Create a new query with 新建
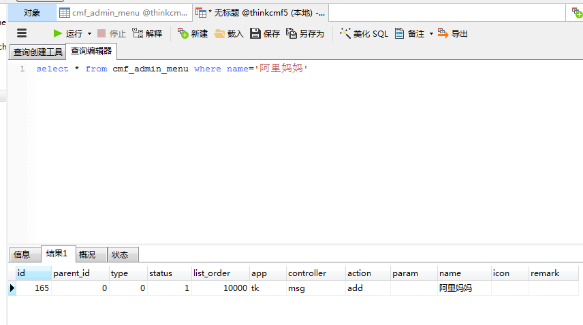 193,34
